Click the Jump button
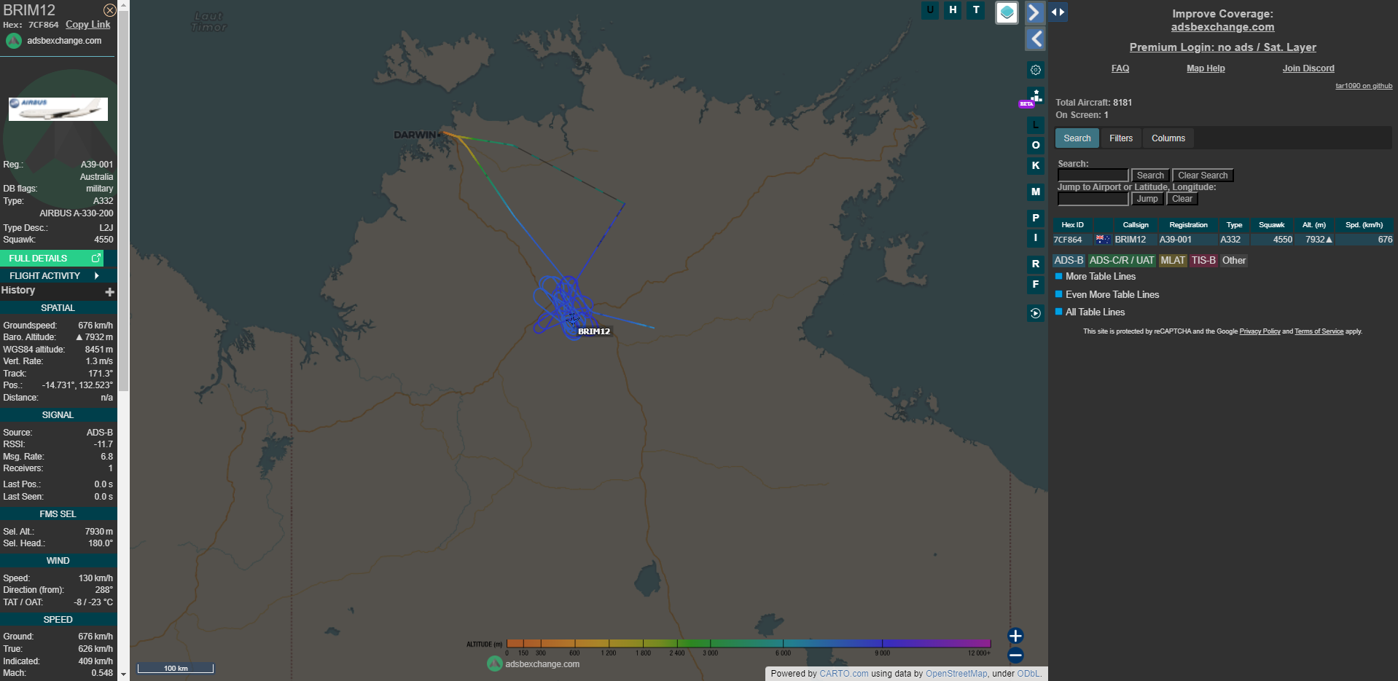The image size is (1398, 681). tap(1147, 199)
